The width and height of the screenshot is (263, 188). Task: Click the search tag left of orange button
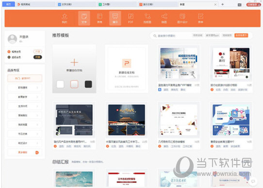(x=227, y=35)
